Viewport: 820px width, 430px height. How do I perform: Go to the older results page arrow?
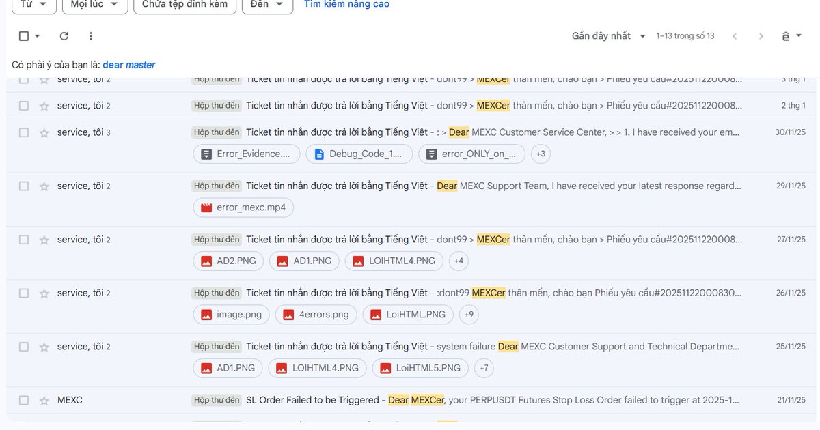pyautogui.click(x=761, y=36)
